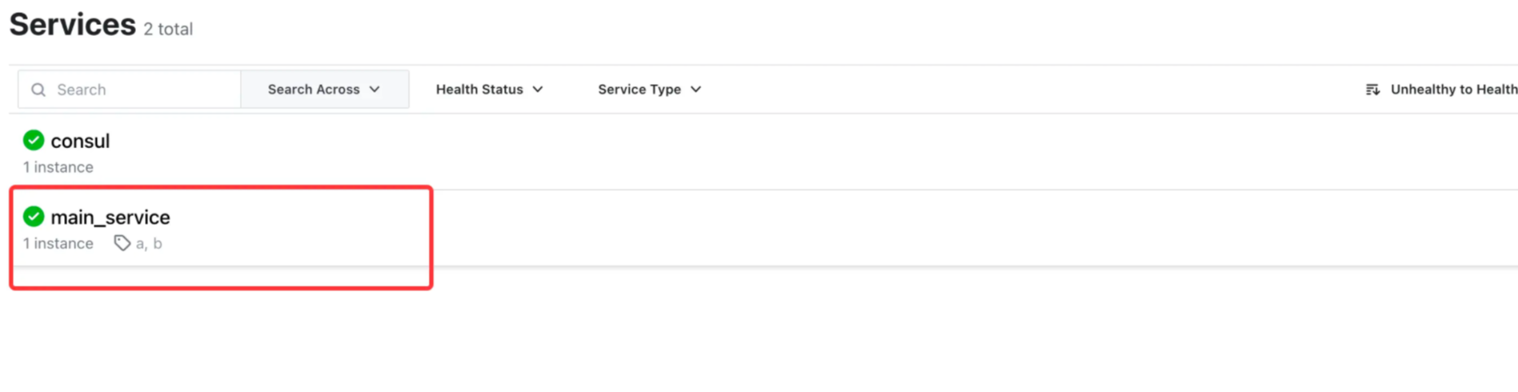The image size is (1518, 392).
Task: Open the main_service service page
Action: point(110,218)
